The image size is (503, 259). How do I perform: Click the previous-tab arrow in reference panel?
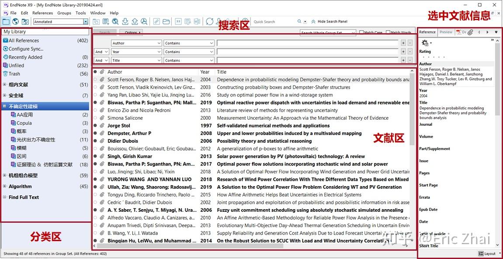479,32
